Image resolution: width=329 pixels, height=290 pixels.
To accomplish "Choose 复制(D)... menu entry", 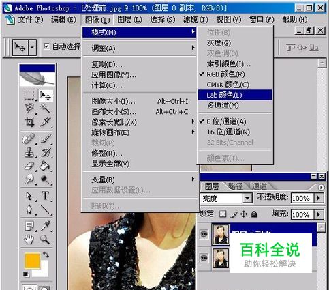I will tap(139, 64).
